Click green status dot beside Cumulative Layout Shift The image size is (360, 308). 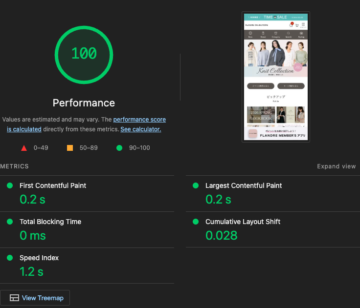pos(196,222)
